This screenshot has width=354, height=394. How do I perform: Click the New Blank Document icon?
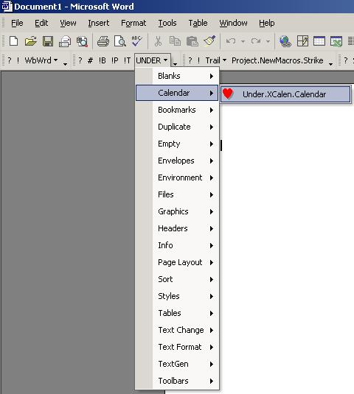(13, 41)
